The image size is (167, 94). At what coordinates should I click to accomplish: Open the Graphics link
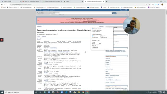tap(44, 36)
